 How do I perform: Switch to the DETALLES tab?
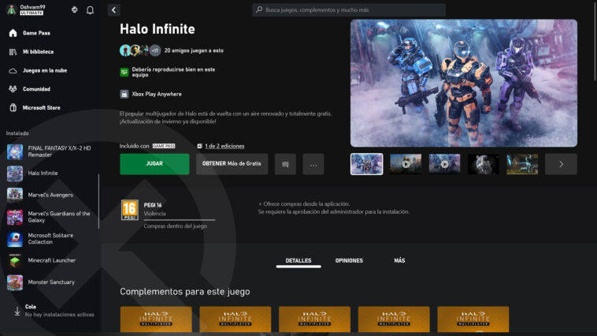click(298, 261)
